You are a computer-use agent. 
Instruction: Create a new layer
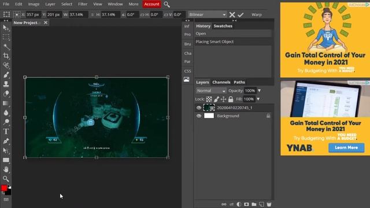click(261, 204)
